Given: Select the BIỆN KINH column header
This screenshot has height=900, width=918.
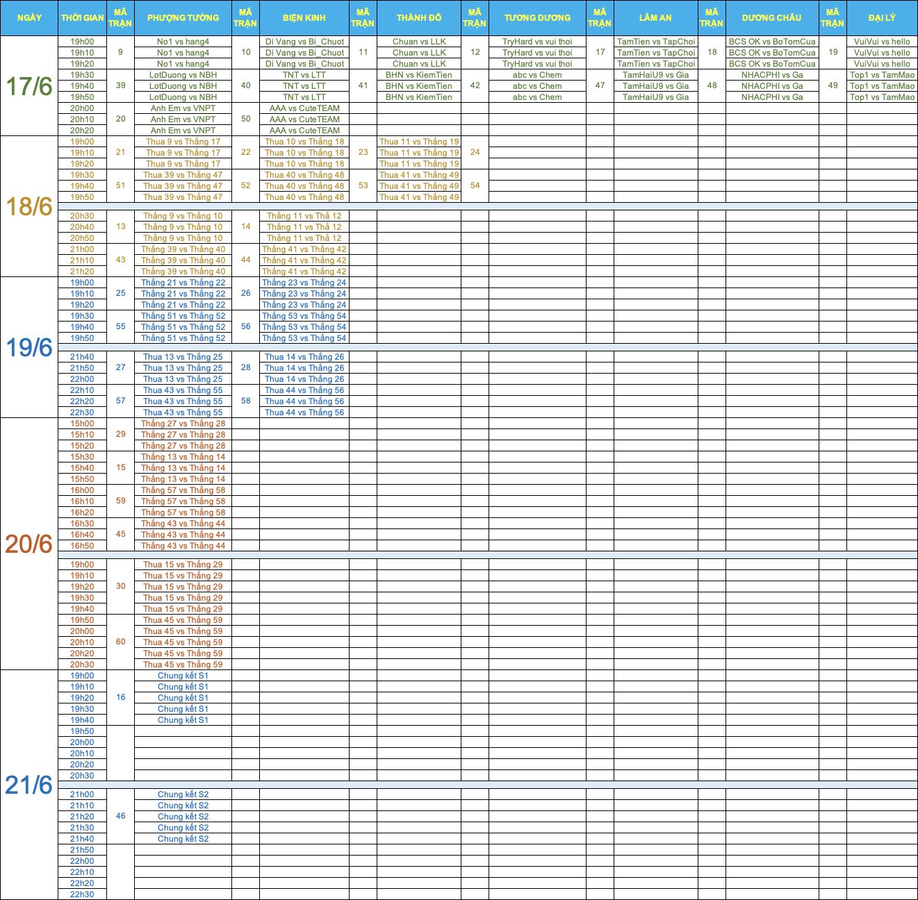Looking at the screenshot, I should (x=304, y=18).
